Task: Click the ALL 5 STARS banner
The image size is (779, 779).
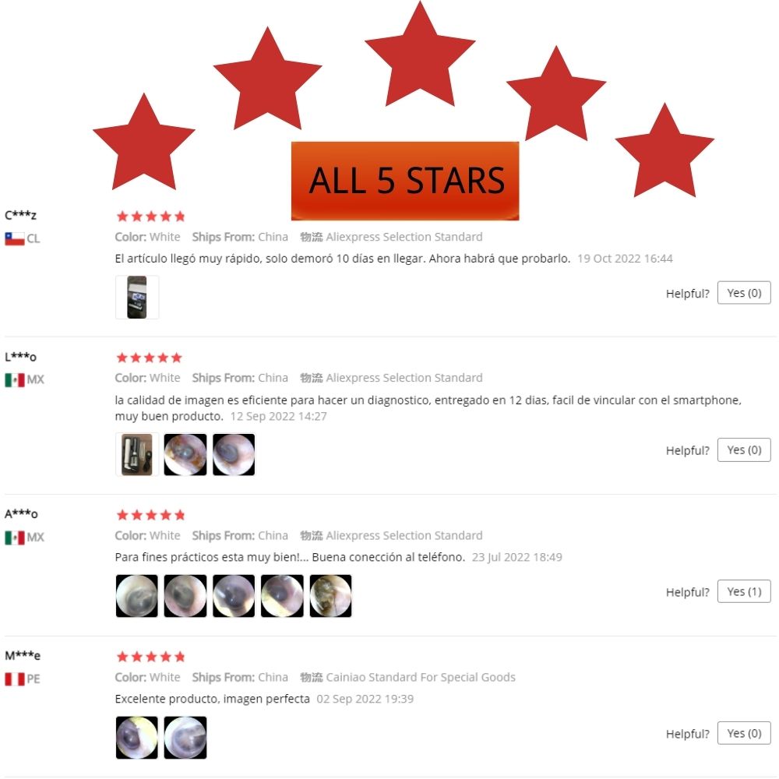Action: coord(405,181)
